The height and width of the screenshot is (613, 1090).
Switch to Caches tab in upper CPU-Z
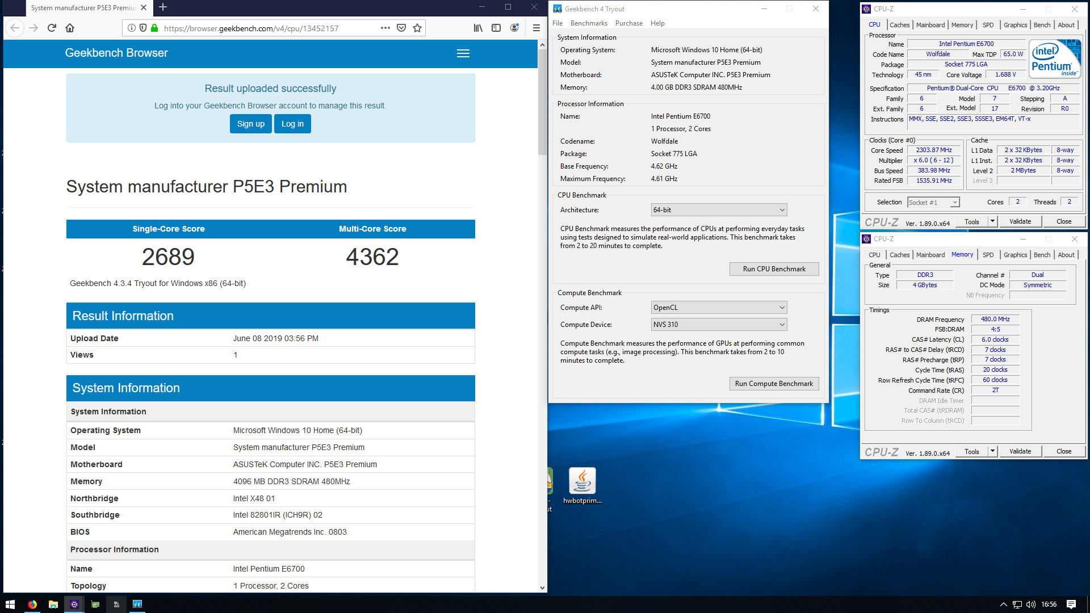pos(899,25)
